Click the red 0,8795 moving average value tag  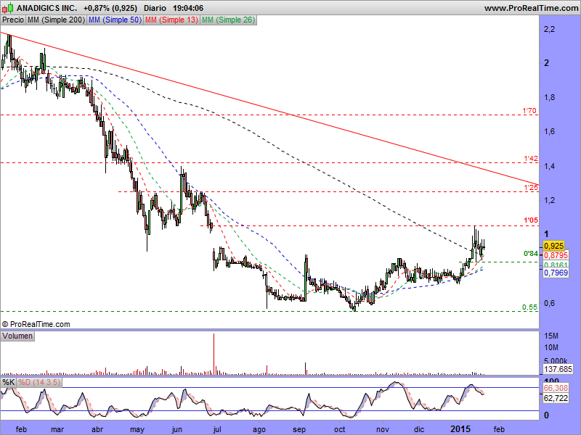tap(556, 255)
